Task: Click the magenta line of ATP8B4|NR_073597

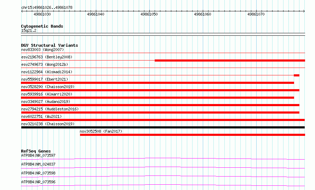Action: (x=163, y=158)
